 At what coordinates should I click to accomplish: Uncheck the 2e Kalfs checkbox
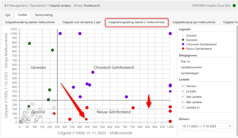[x=183, y=91]
